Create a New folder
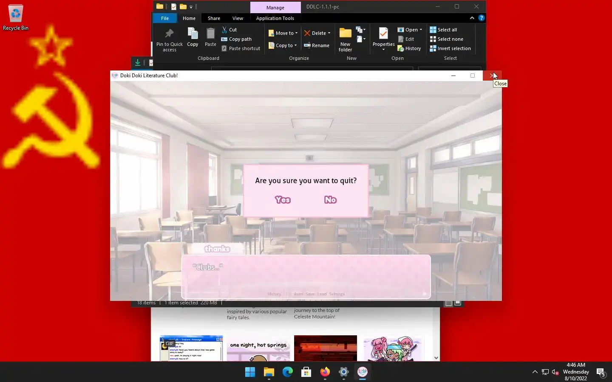Screen dimensions: 612x382 pos(345,40)
